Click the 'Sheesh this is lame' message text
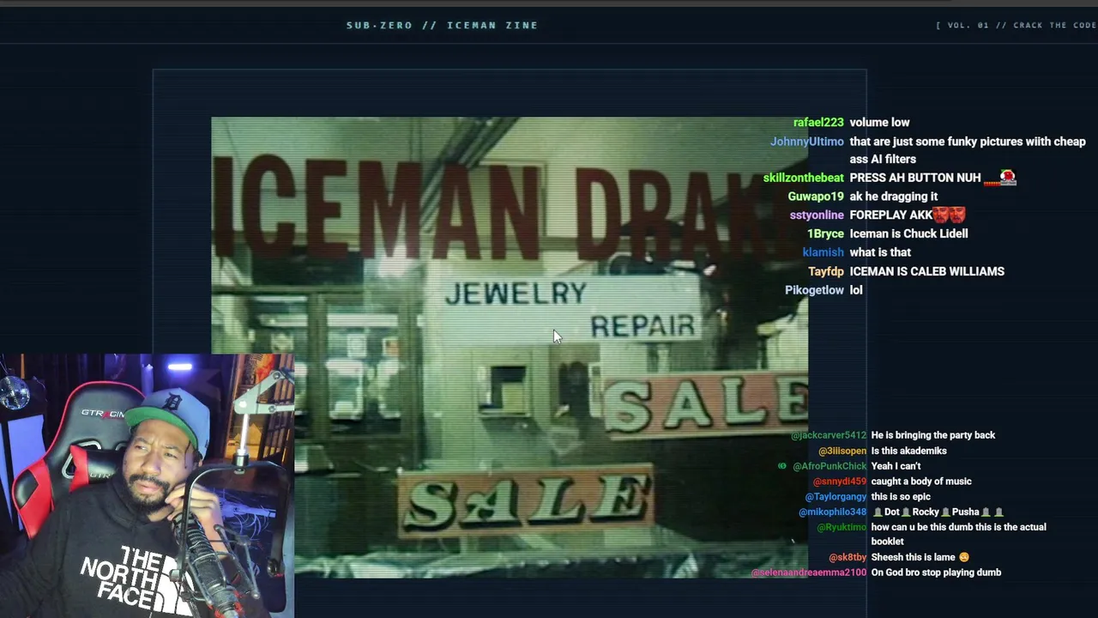 914,557
